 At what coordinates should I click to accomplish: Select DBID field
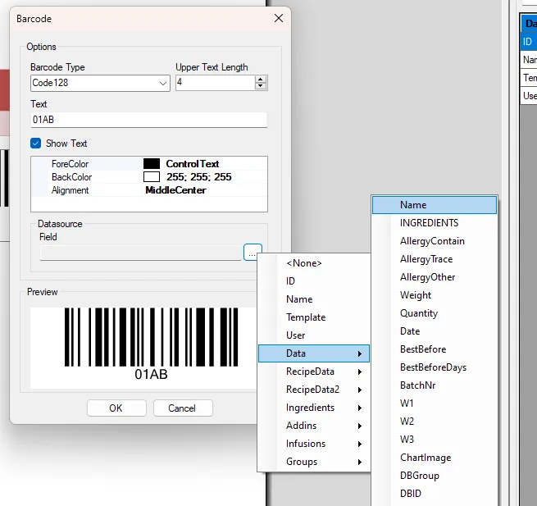[435, 494]
